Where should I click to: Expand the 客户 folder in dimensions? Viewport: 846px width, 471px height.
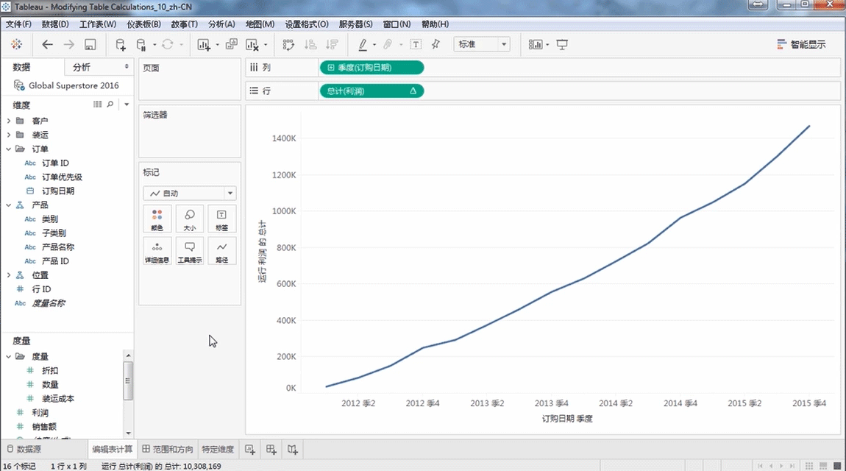[x=9, y=121]
